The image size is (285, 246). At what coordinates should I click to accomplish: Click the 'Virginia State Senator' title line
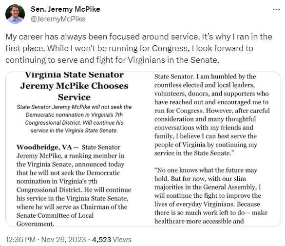pyautogui.click(x=74, y=75)
